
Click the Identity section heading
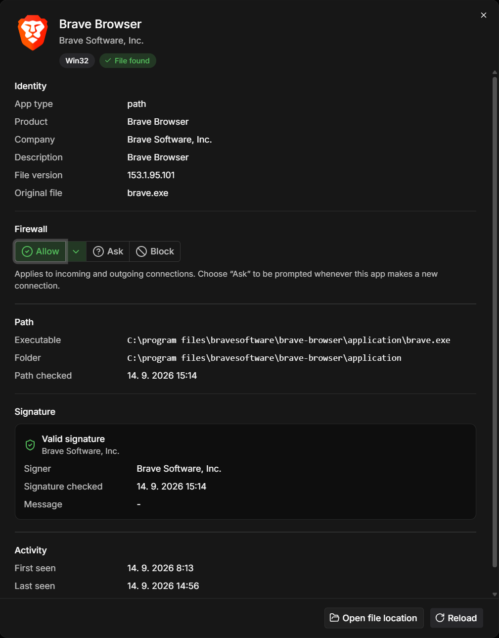(31, 86)
